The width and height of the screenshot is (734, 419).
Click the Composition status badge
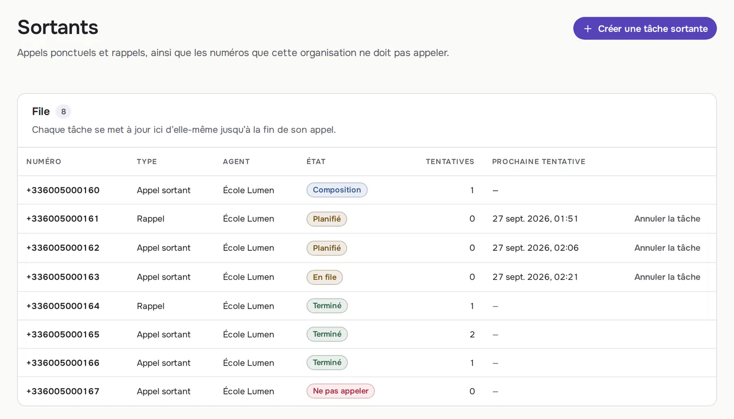click(337, 190)
